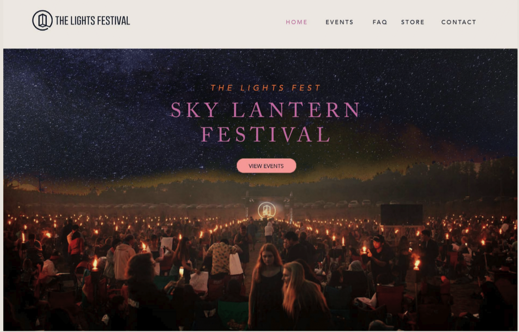
Task: Click the SKY LANTERN heading line
Action: (x=266, y=110)
